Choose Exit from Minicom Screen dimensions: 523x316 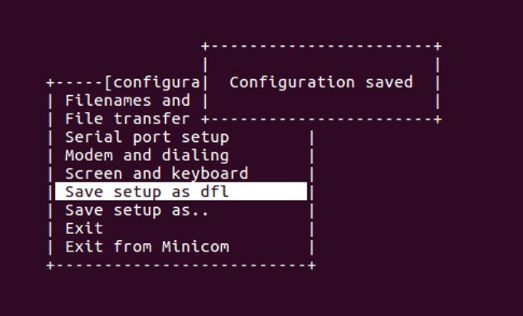click(x=147, y=247)
